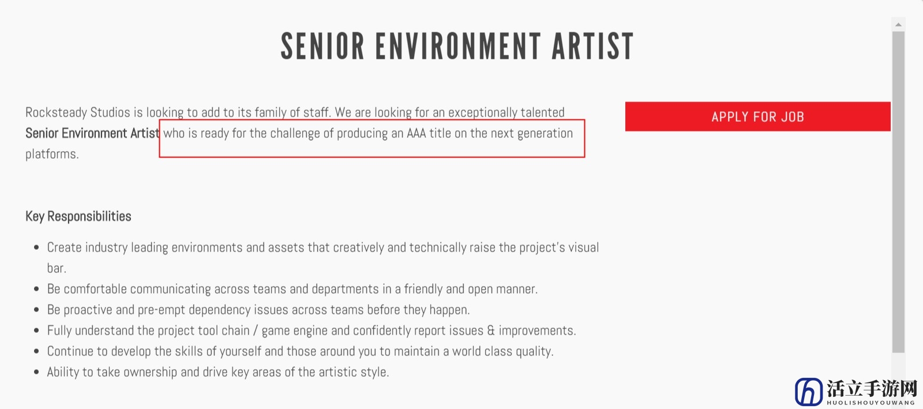Click the word 'bar.' under the first bullet
Viewport: 923px width, 409px height.
point(57,268)
